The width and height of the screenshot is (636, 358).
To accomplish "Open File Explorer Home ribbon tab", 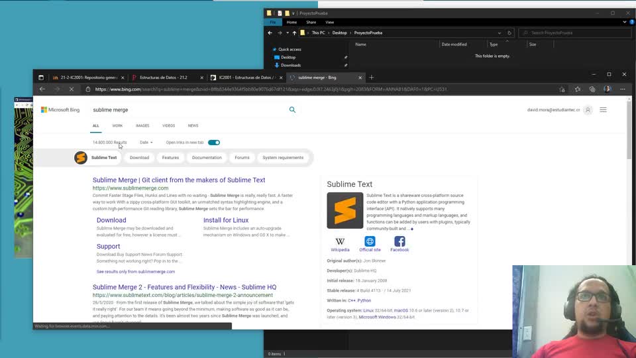I will tap(291, 23).
